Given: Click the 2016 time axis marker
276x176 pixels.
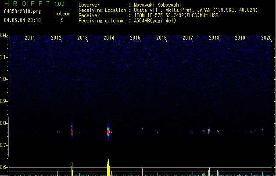Looking at the screenshot, I should point(161,38).
